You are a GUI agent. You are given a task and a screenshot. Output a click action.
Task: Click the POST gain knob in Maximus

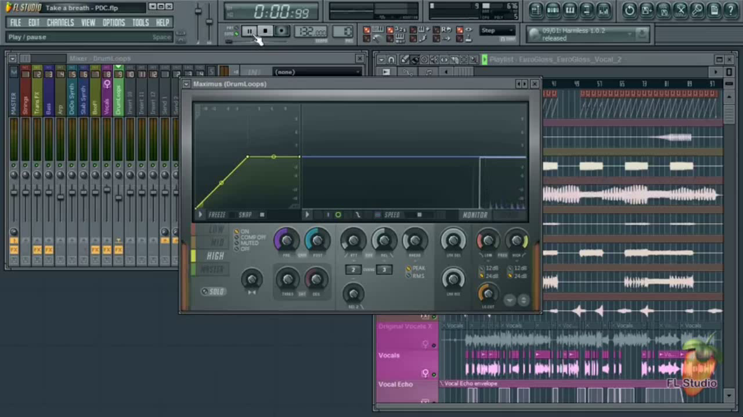coord(317,240)
